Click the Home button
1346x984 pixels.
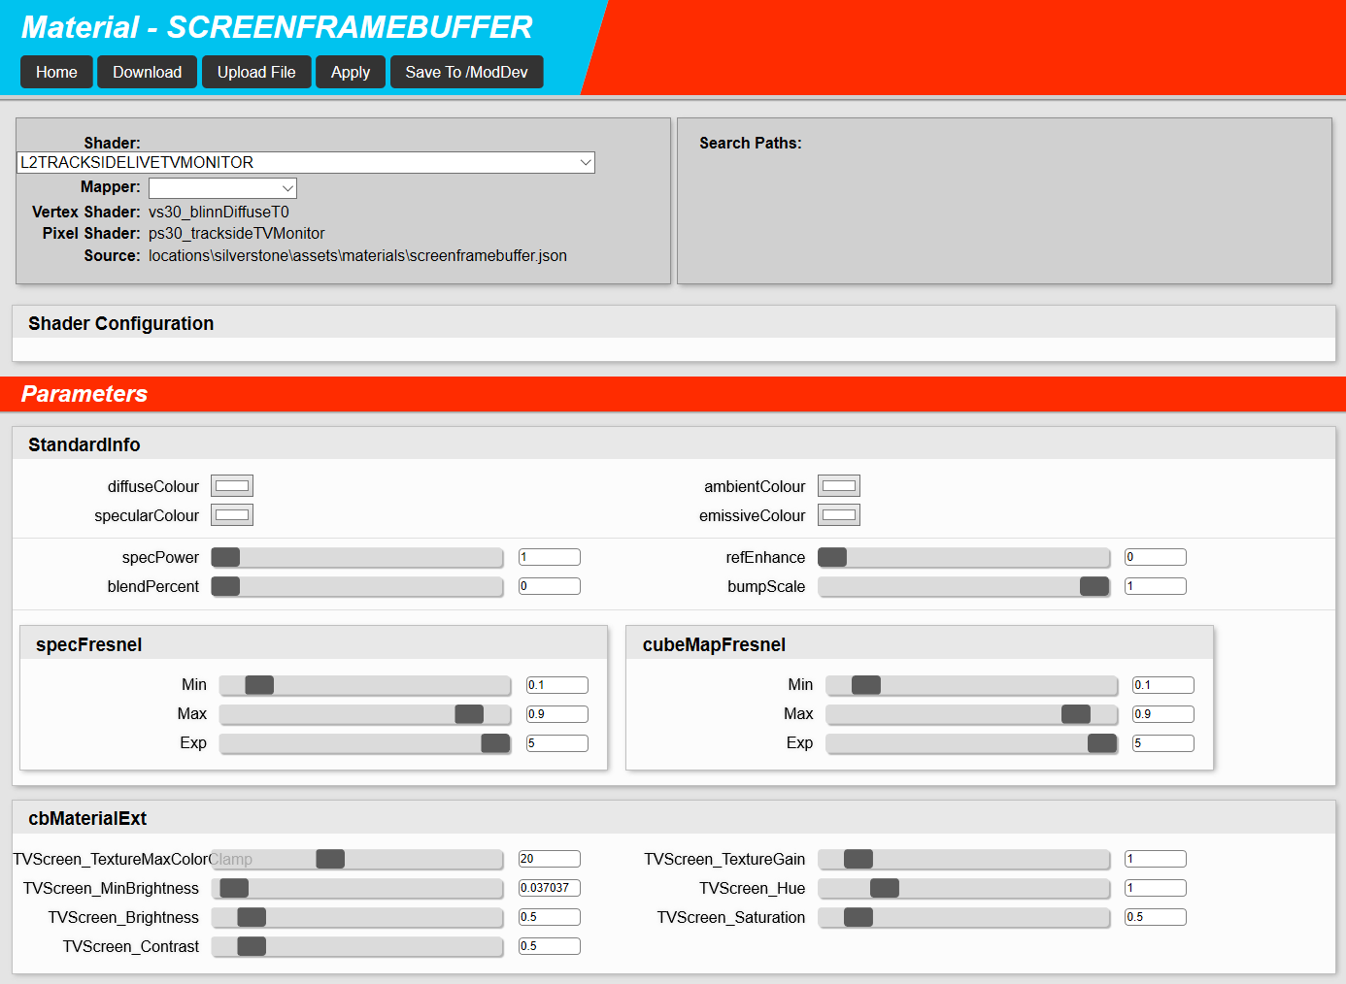coord(56,72)
